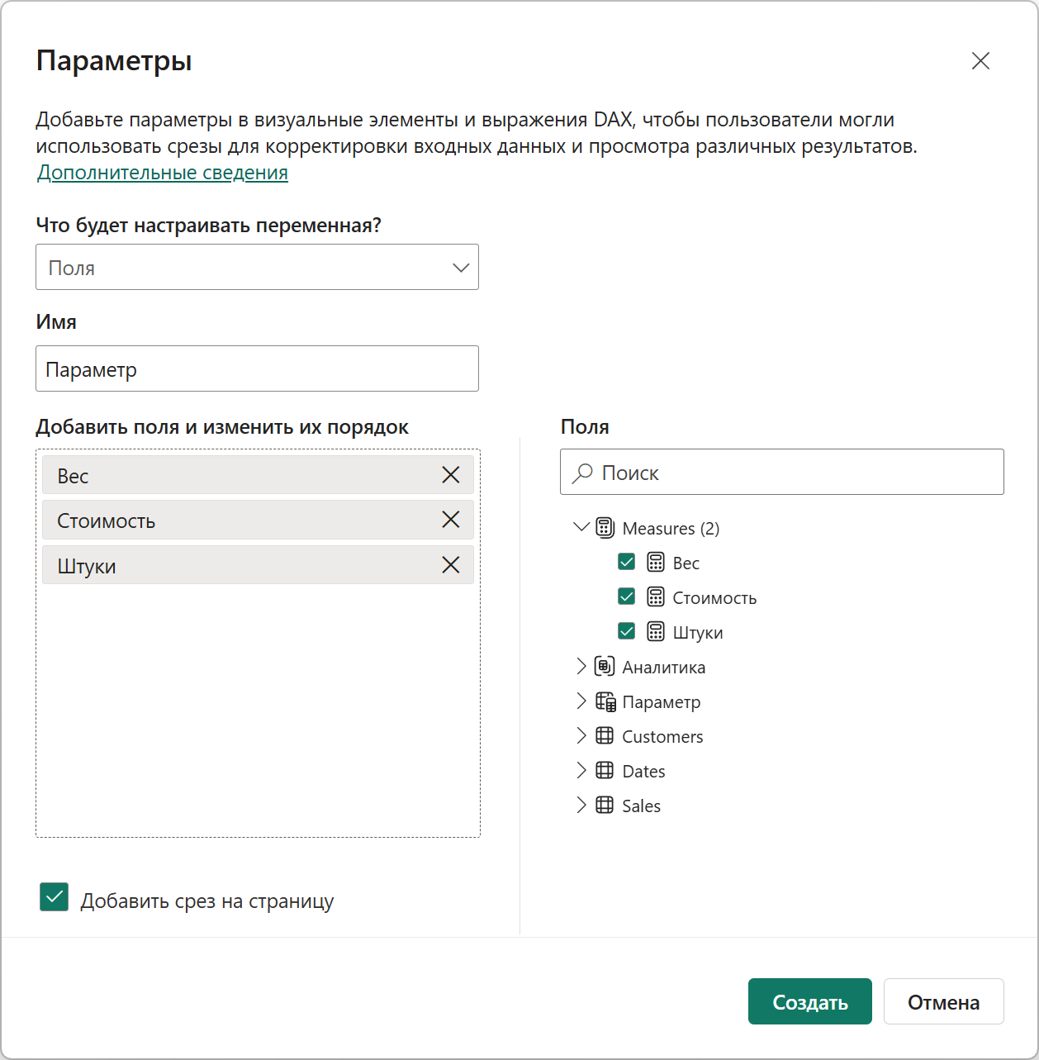Expand the Dates table node

[x=581, y=770]
